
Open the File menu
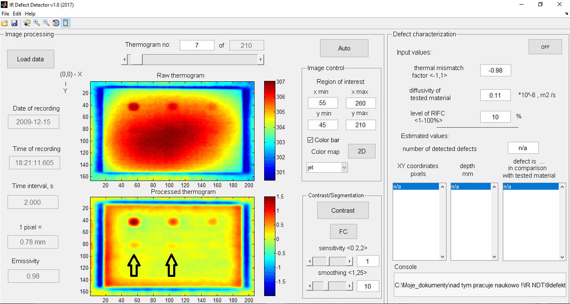click(5, 14)
